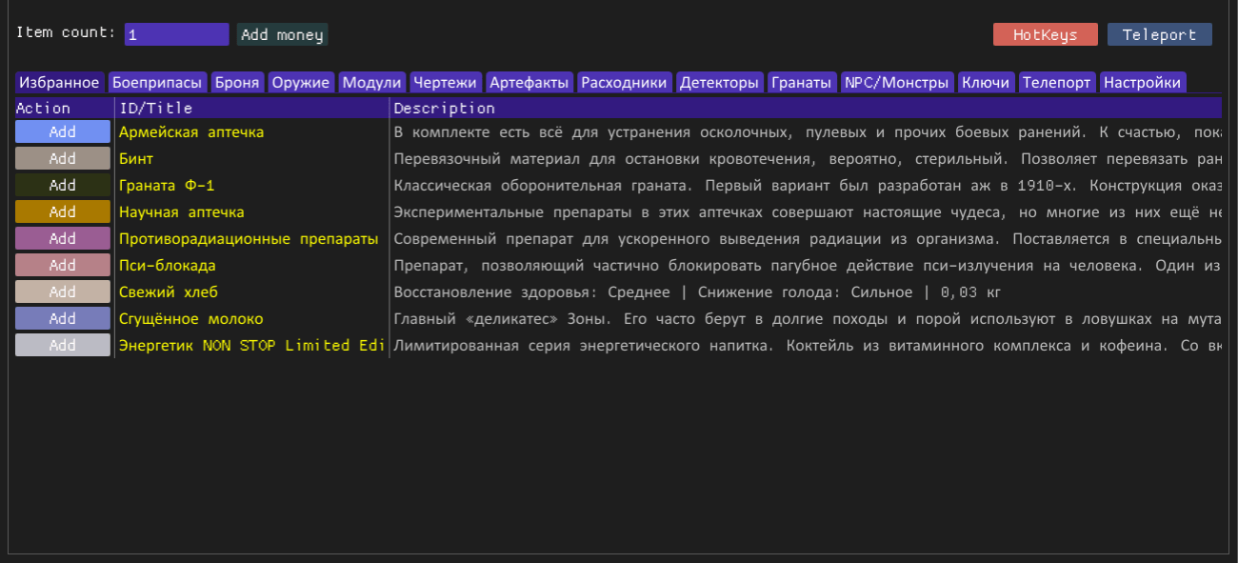Add Научная аптечка item
Viewport: 1238px width, 563px height.
pyautogui.click(x=63, y=211)
